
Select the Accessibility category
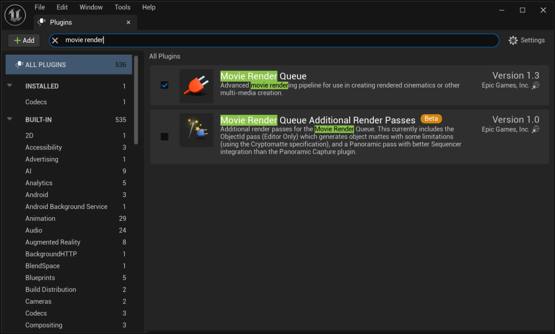(x=69, y=147)
